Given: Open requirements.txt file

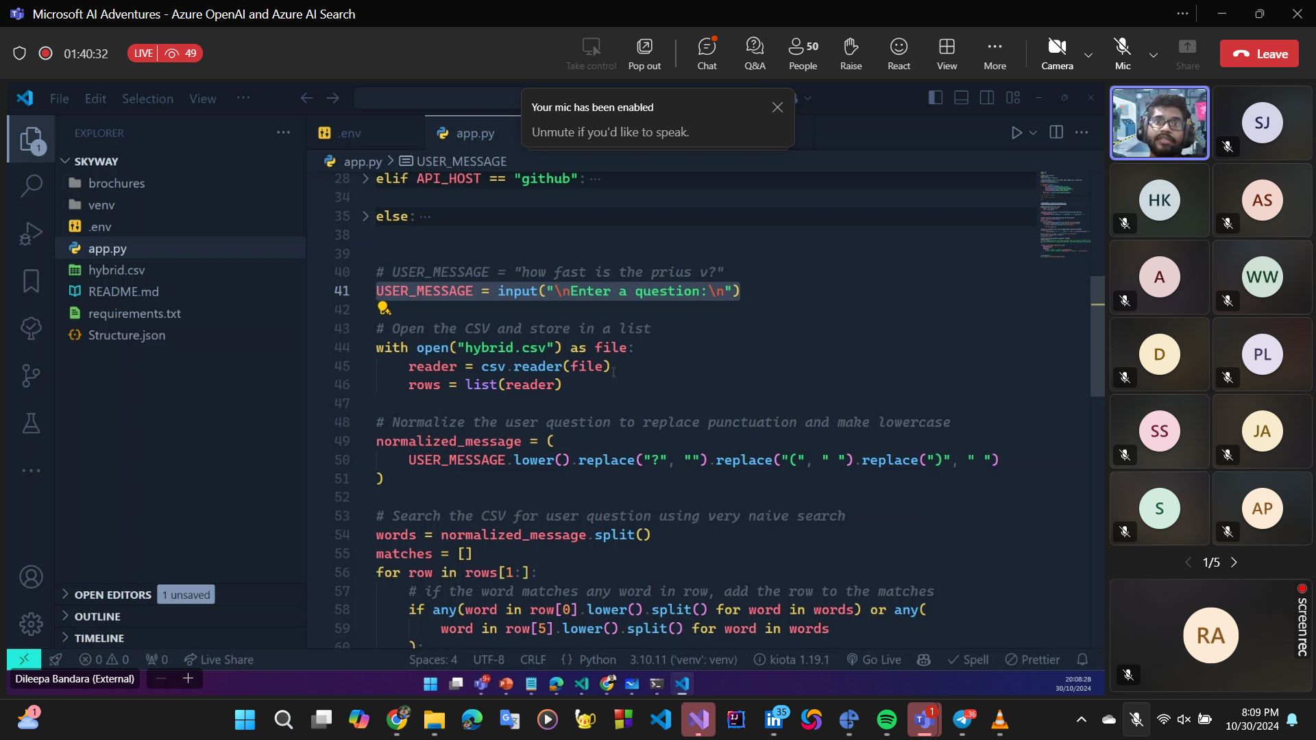Looking at the screenshot, I should 134,313.
